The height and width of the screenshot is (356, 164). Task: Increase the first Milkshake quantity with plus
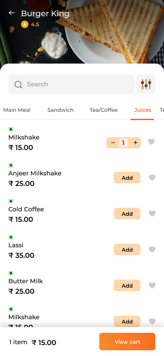pyautogui.click(x=136, y=142)
